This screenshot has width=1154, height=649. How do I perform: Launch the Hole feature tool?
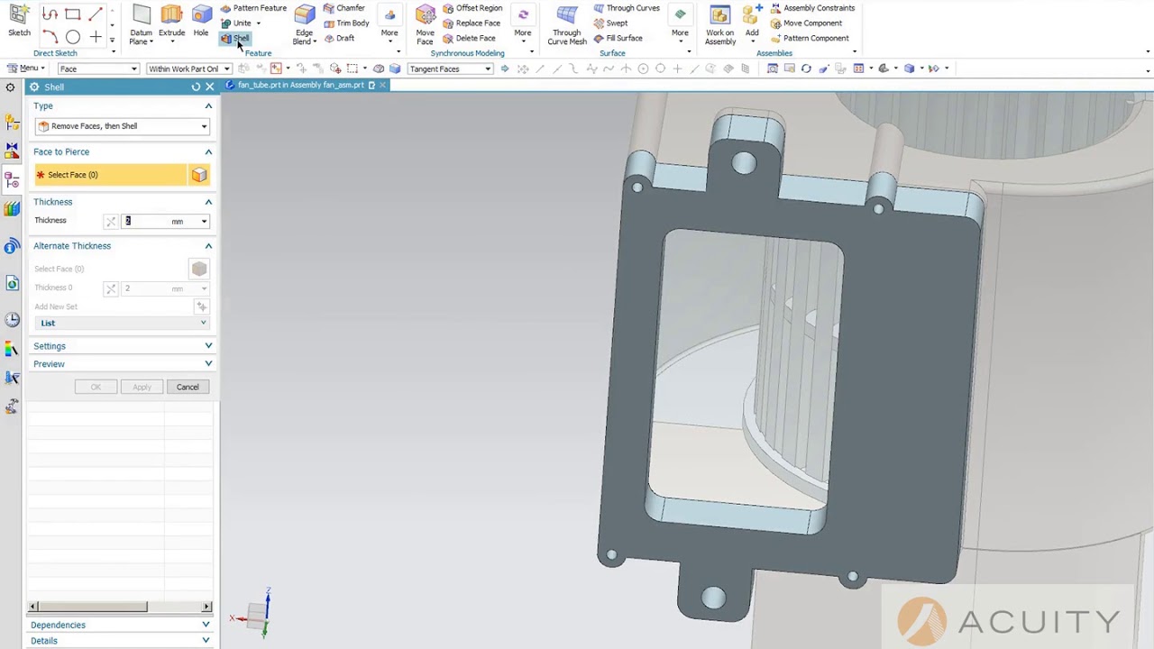[x=201, y=22]
